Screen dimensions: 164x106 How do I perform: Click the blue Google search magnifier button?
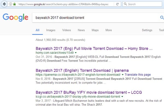click(x=162, y=17)
